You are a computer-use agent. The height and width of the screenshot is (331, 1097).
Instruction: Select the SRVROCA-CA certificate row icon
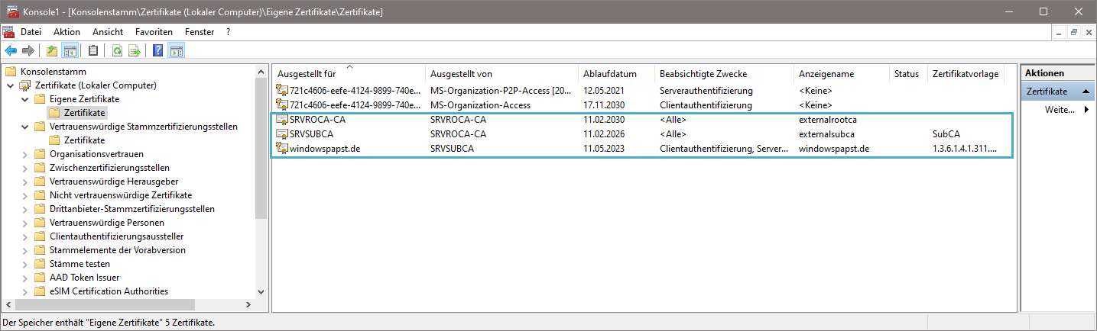point(282,120)
